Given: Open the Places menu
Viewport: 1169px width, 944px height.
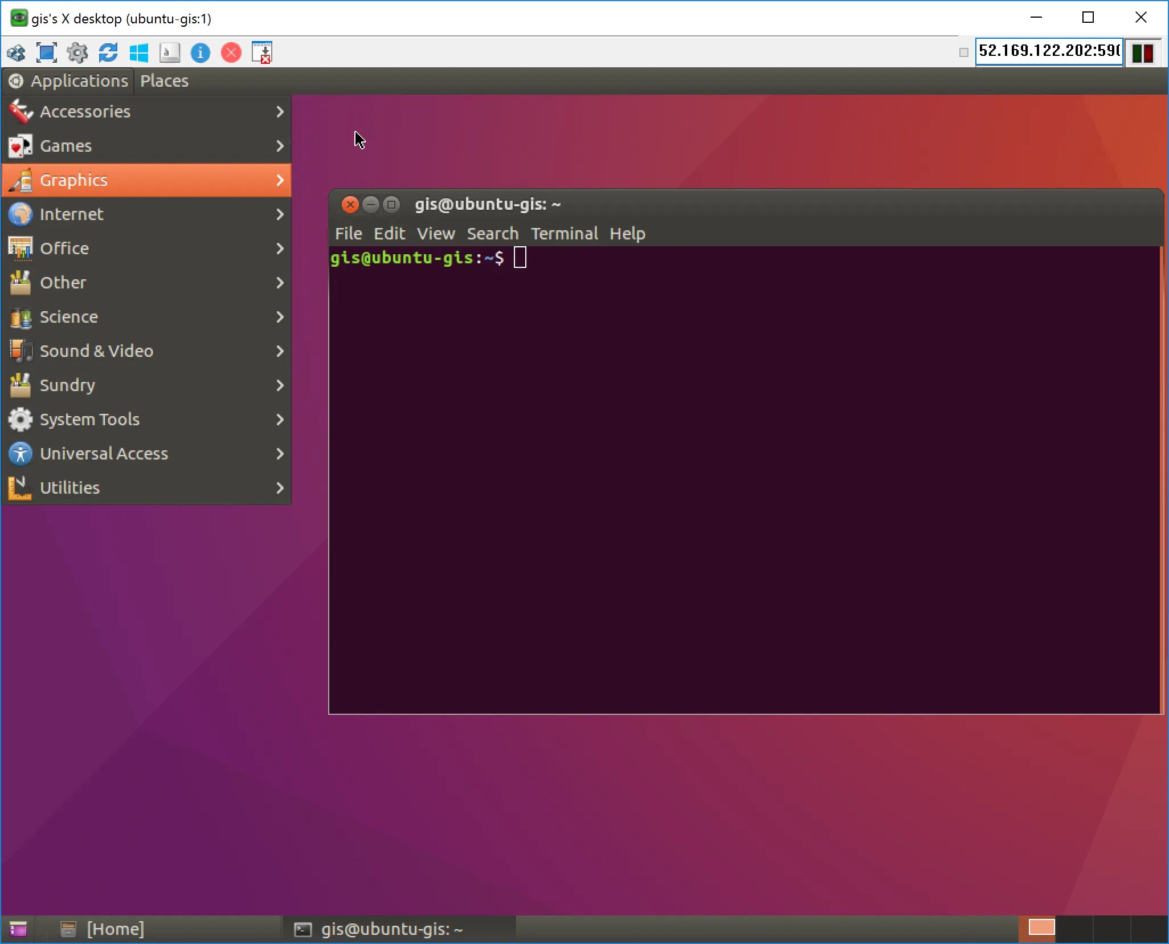Looking at the screenshot, I should click(164, 81).
